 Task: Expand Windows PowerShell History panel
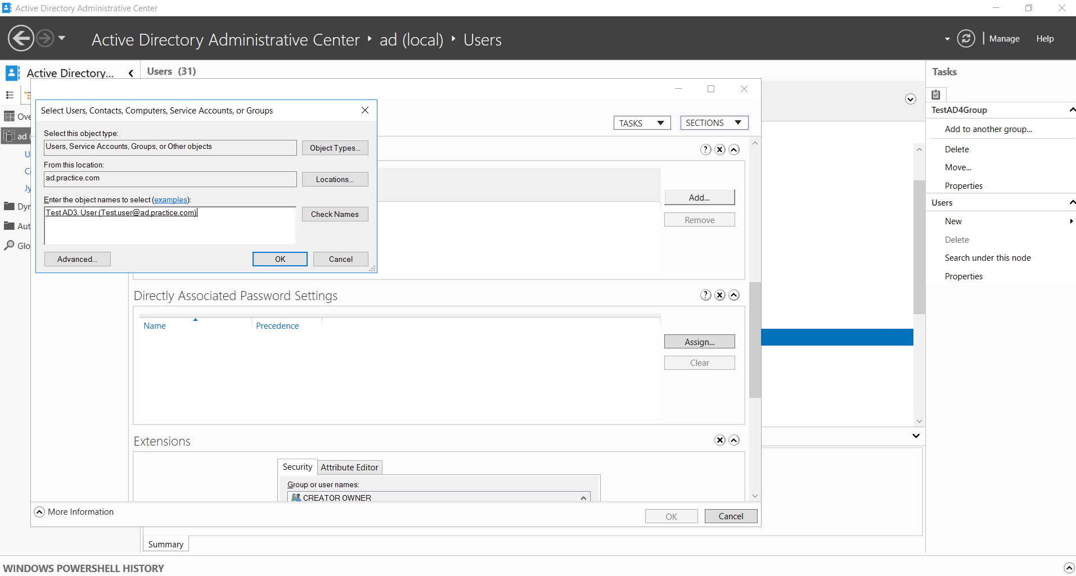coord(1069,568)
